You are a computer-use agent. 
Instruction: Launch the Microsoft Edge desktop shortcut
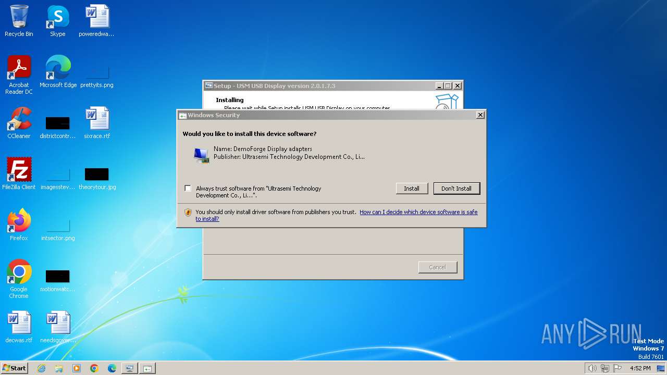pyautogui.click(x=58, y=72)
